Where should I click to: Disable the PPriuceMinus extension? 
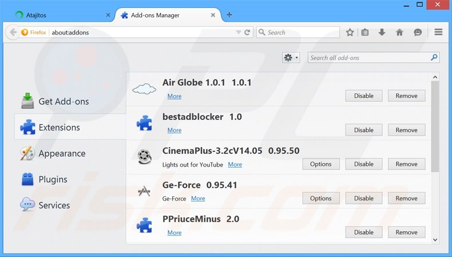click(364, 232)
